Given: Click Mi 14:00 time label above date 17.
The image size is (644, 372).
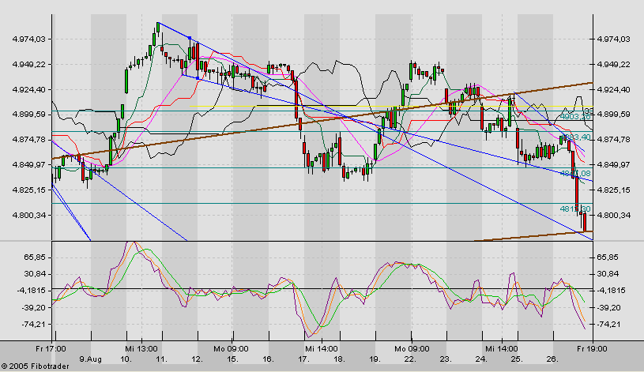Looking at the screenshot, I should [x=322, y=349].
